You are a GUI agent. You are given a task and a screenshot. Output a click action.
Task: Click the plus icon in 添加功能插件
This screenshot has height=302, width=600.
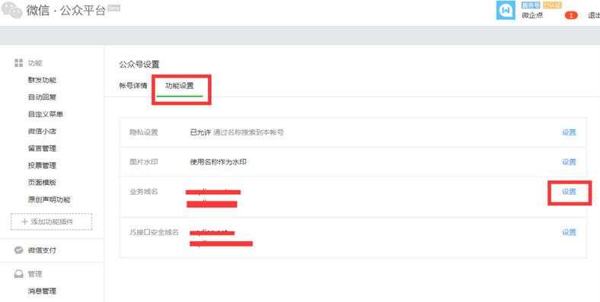24,221
